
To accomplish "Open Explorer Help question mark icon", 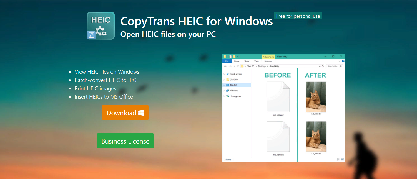I will coord(343,61).
